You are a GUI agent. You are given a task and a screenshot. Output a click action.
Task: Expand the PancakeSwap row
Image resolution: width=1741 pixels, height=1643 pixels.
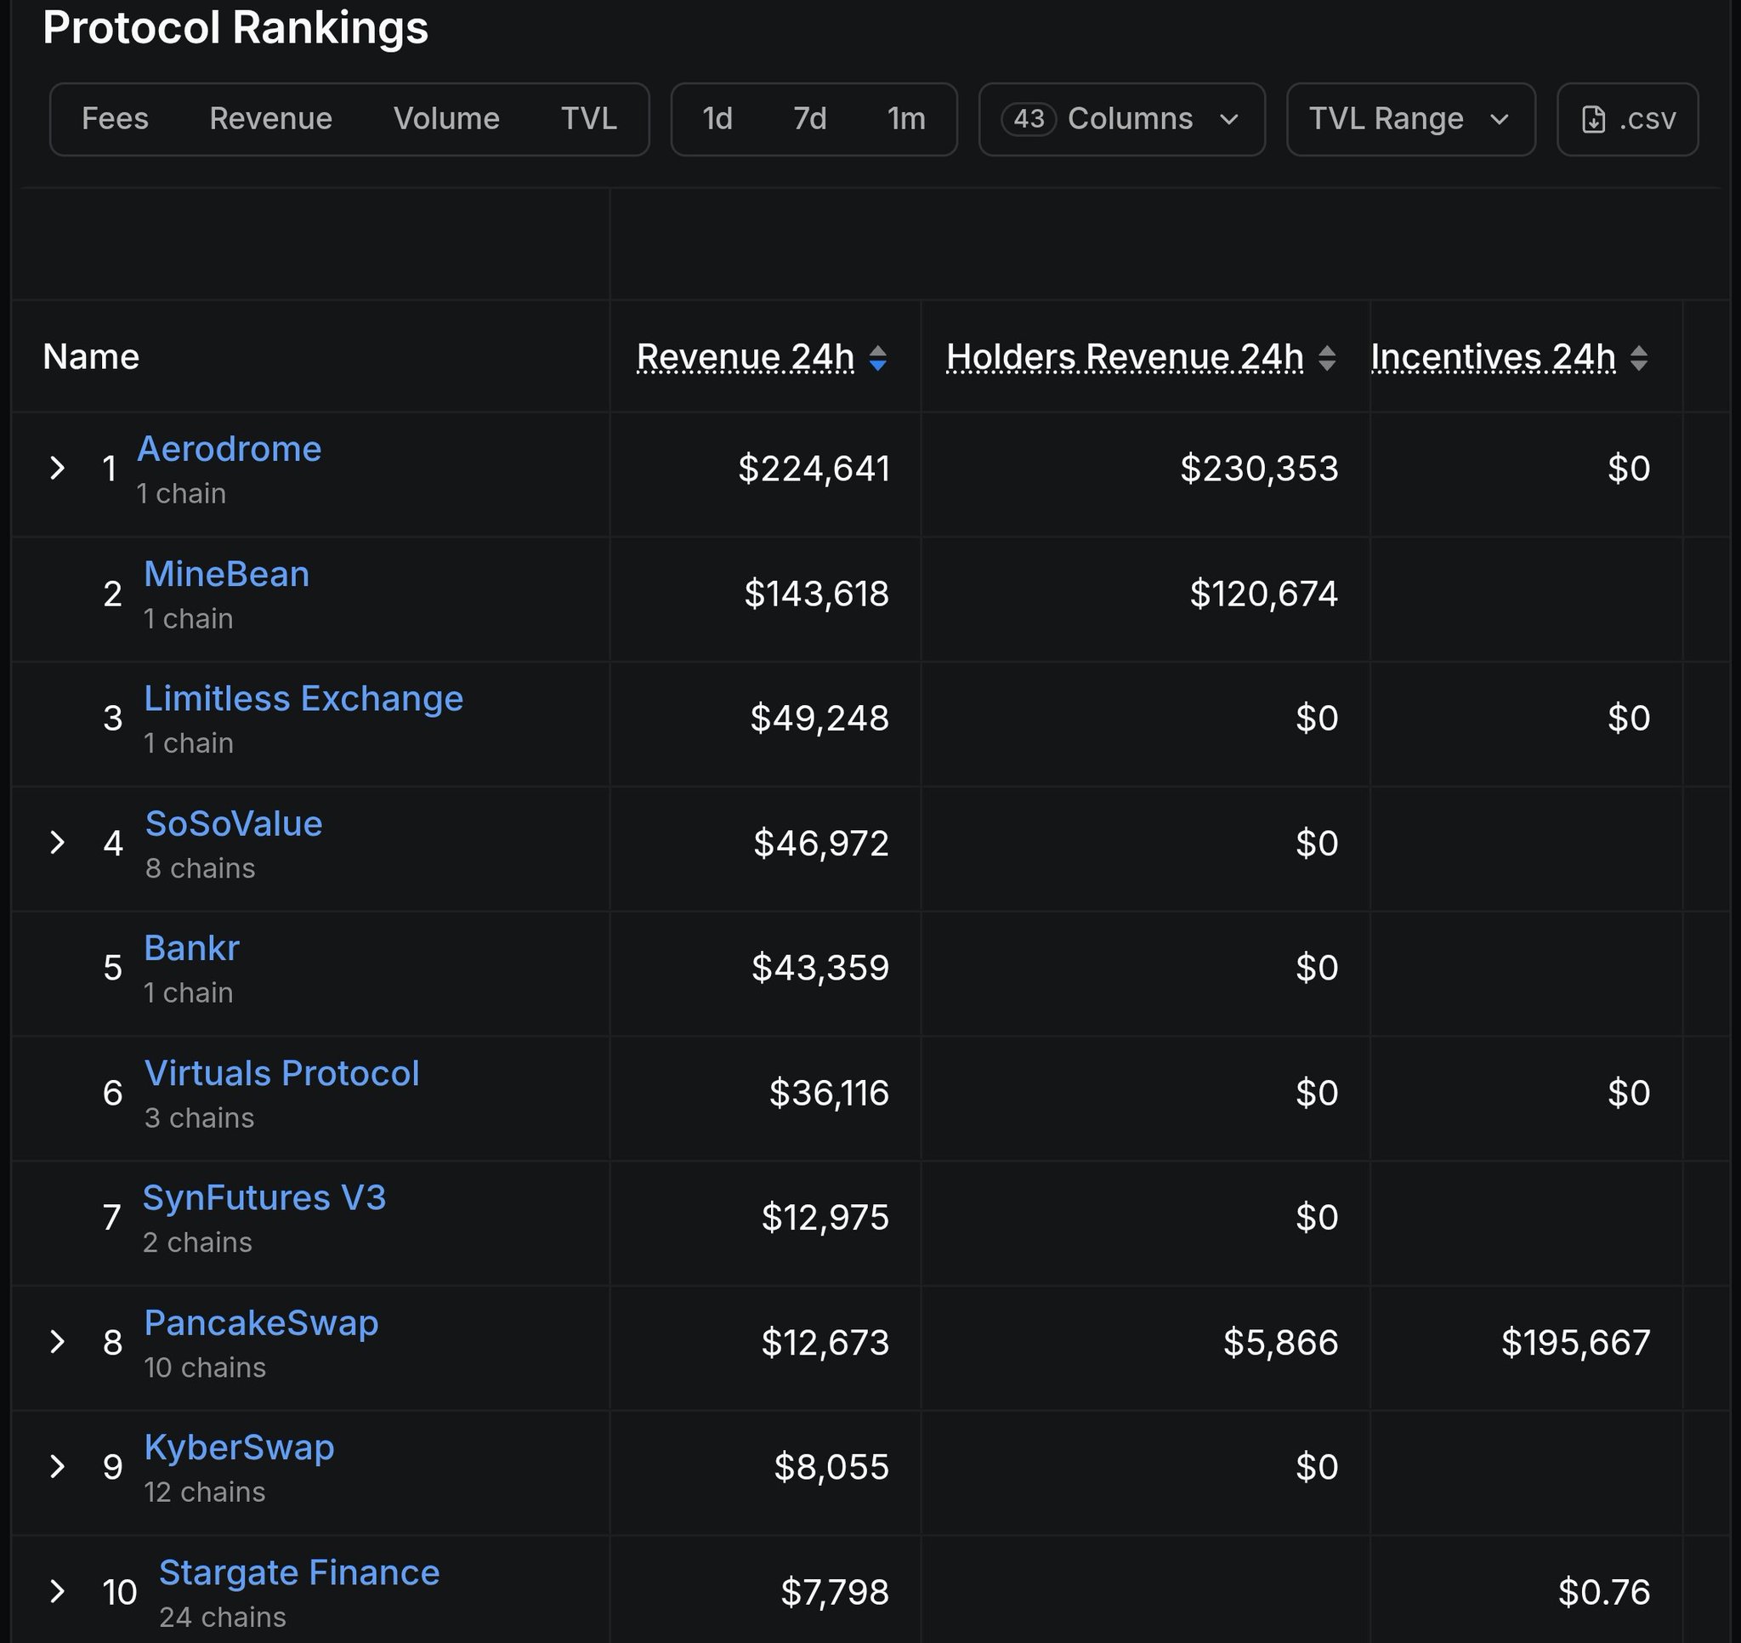(x=58, y=1342)
